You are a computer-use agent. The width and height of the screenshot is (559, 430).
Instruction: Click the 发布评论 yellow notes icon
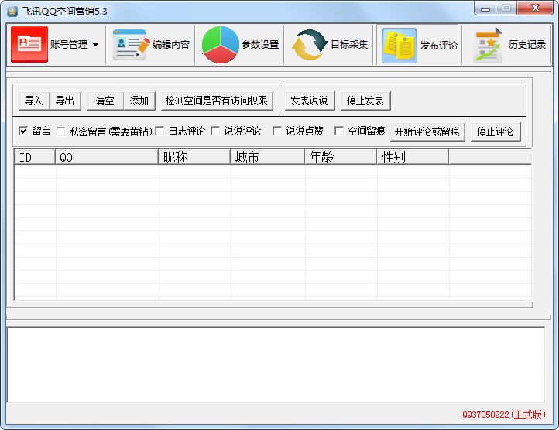[400, 45]
